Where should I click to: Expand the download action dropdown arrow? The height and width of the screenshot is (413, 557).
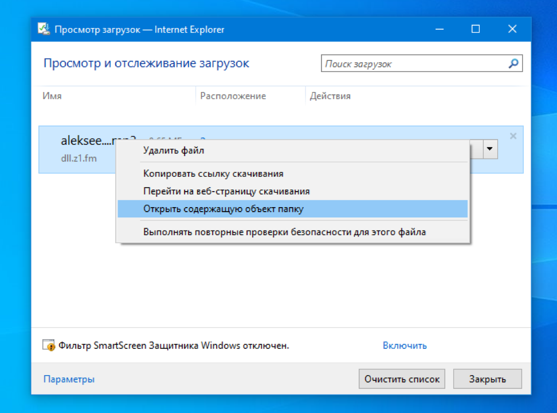[489, 149]
